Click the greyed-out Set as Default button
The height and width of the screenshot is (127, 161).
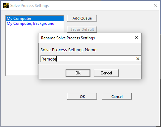(82, 29)
